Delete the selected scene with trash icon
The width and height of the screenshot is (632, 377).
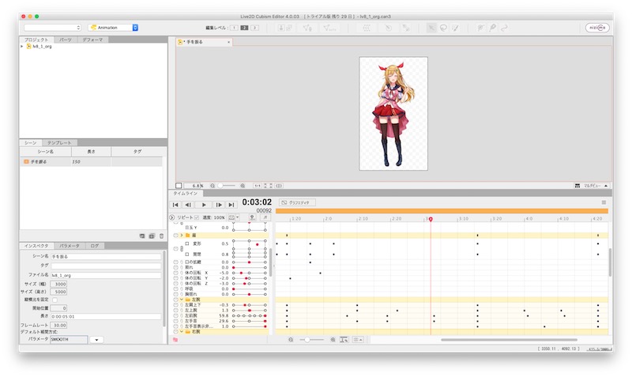pos(162,236)
